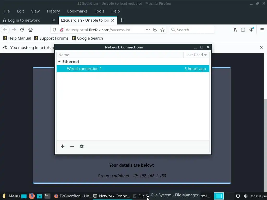Open settings gear for selected connection

82,146
